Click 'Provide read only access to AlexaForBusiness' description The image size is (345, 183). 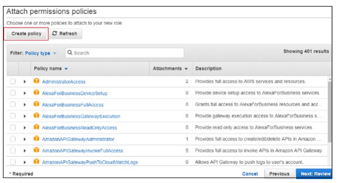[254, 127]
